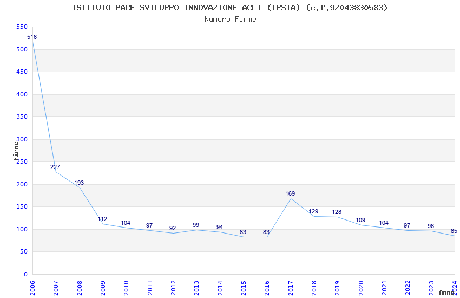
Task: Click the x-axis year 2018
Action: (314, 288)
